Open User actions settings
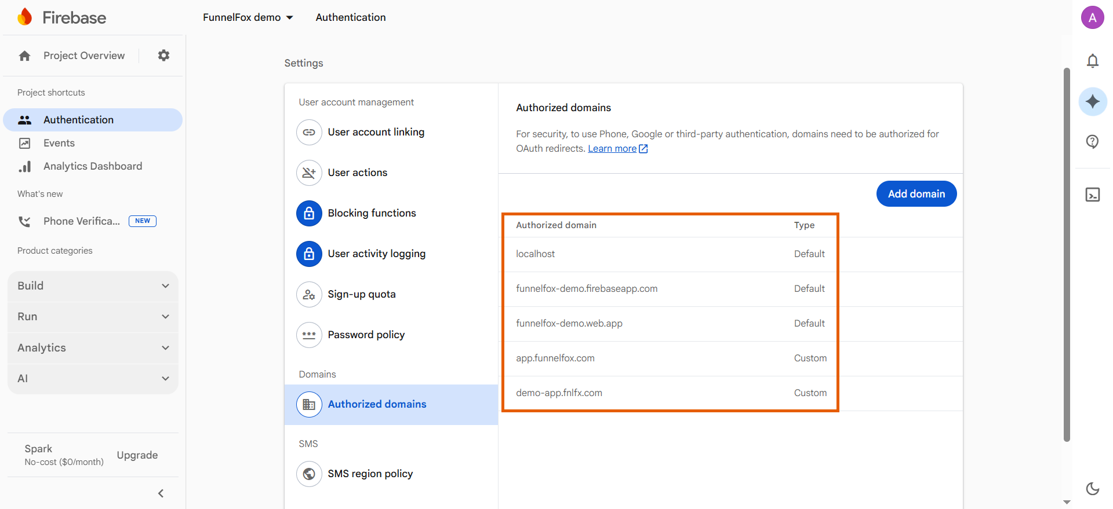Image resolution: width=1113 pixels, height=509 pixels. pos(391,173)
